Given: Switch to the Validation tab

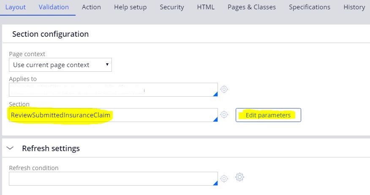Looking at the screenshot, I should pos(54,7).
